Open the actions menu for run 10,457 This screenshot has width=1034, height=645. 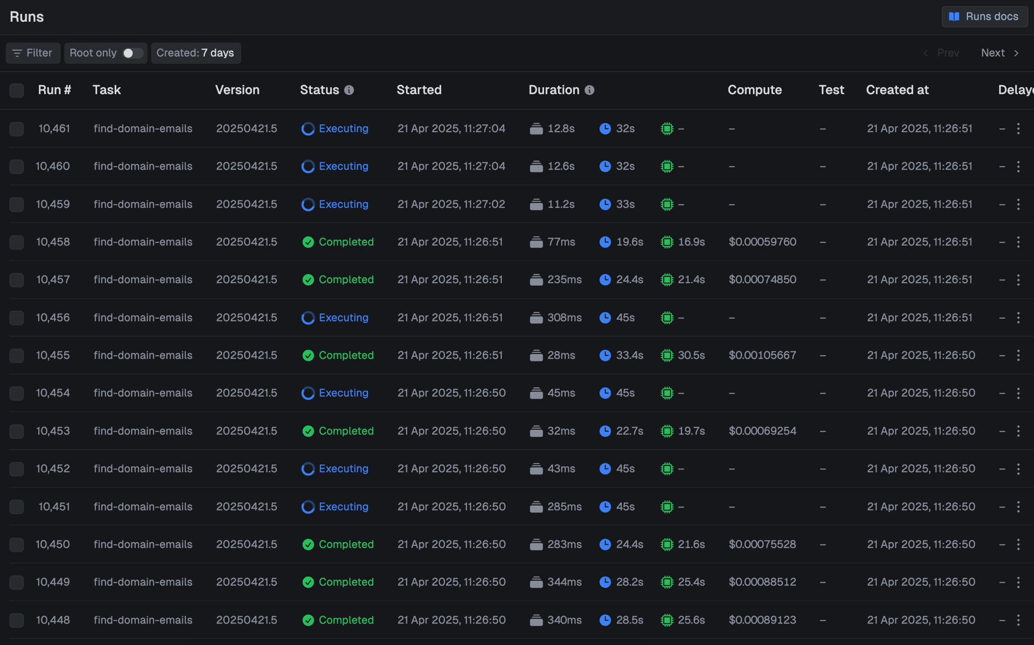click(1018, 279)
